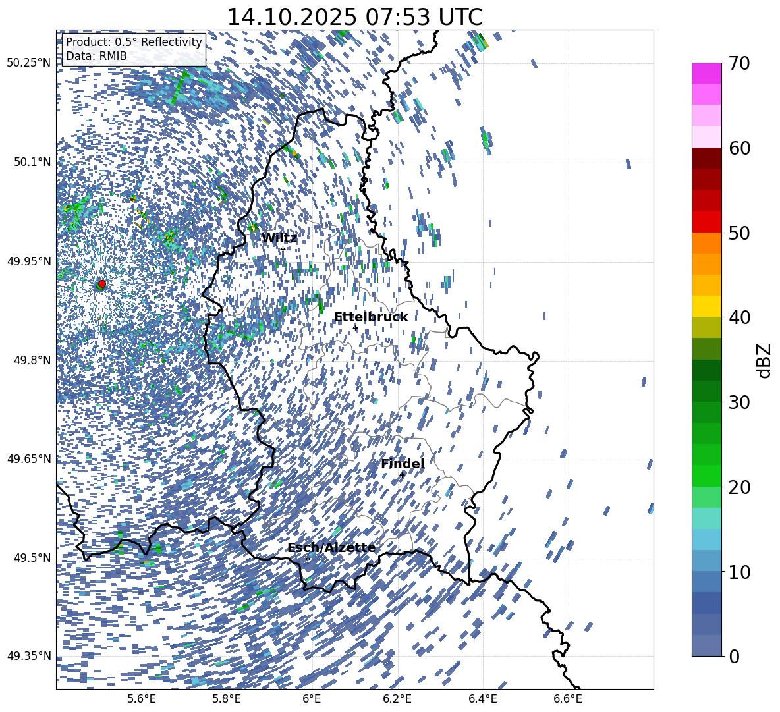The height and width of the screenshot is (712, 780).
Task: Click the 6.6°E longitude label
Action: point(568,699)
